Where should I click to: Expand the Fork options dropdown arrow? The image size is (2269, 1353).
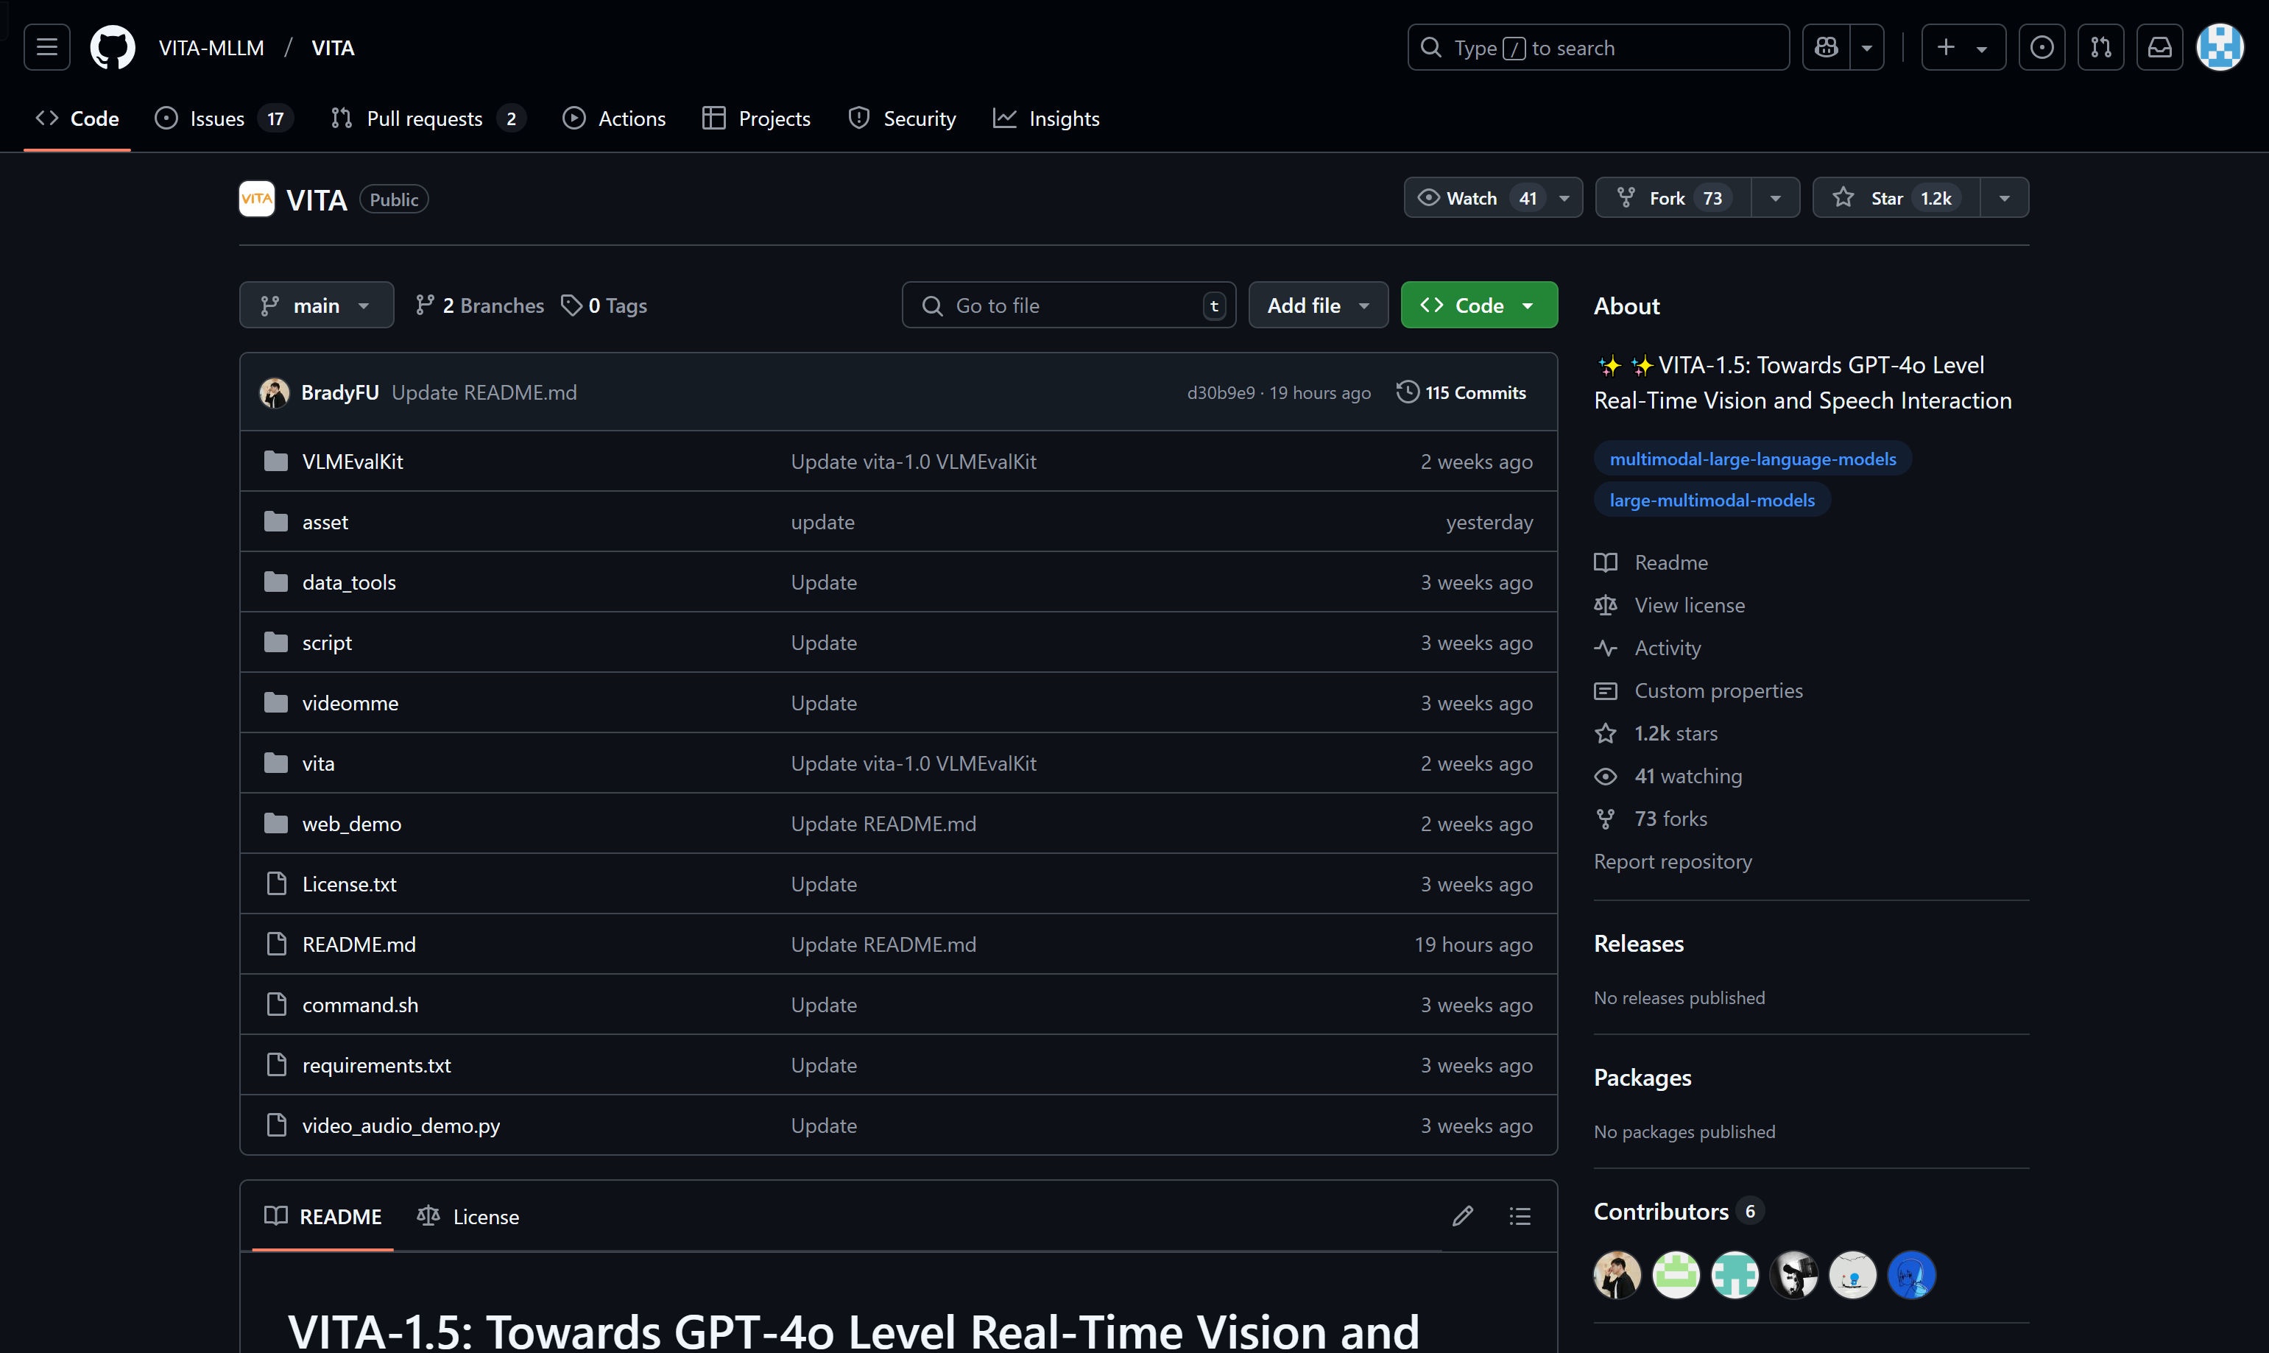click(x=1776, y=198)
